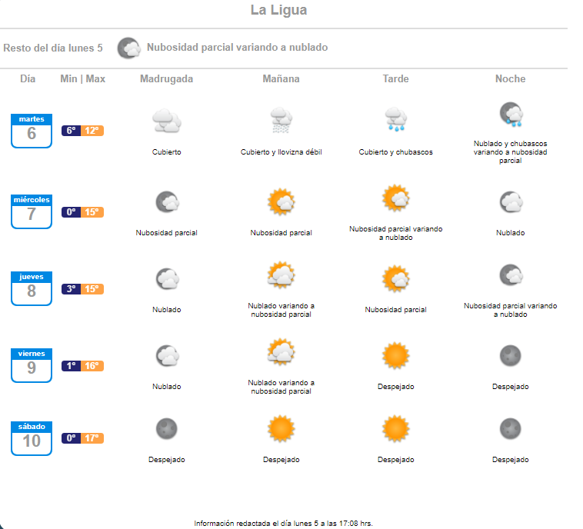Click Thursday's 15° maximum temperature badge

click(x=92, y=289)
